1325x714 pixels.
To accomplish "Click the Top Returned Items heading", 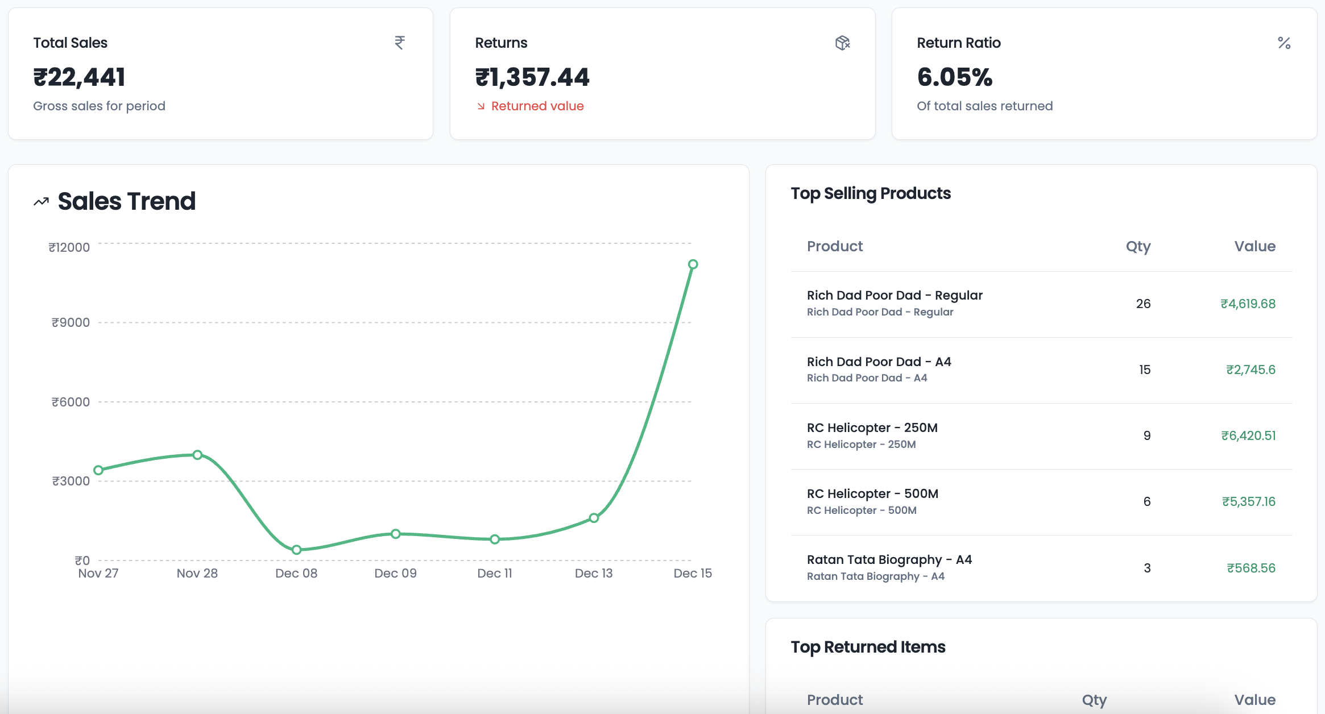I will click(868, 647).
